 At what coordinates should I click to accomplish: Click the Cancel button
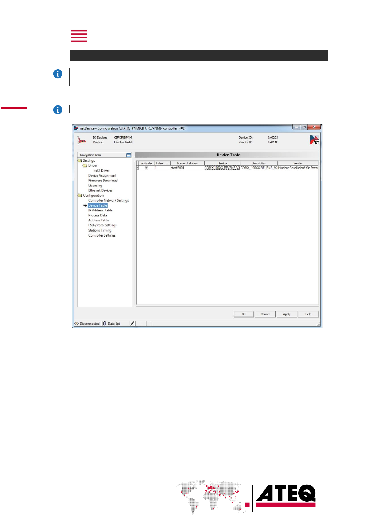pos(265,314)
